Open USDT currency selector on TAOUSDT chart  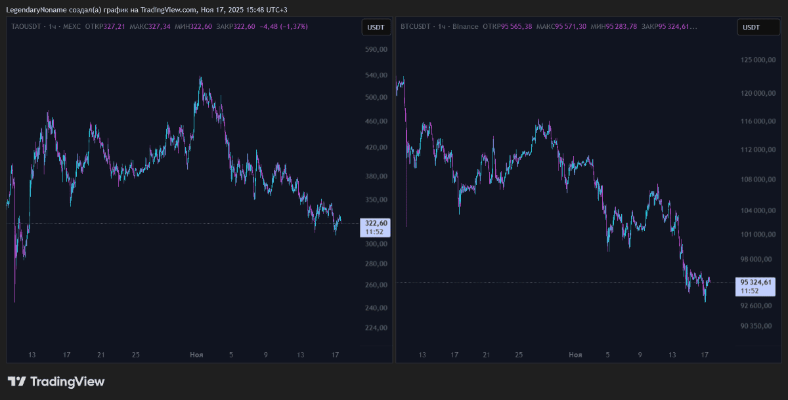coord(376,27)
